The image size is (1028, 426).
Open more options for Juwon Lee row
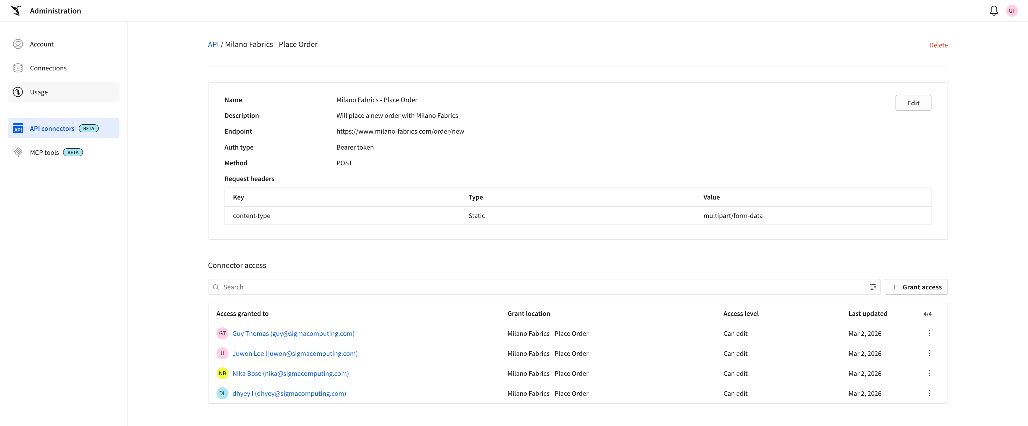click(929, 354)
